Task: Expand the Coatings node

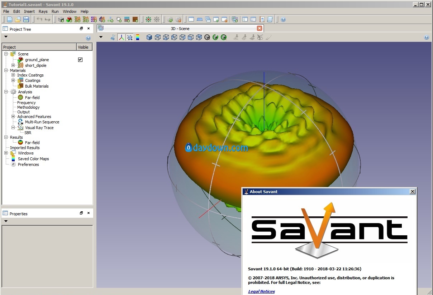Action: click(x=13, y=80)
